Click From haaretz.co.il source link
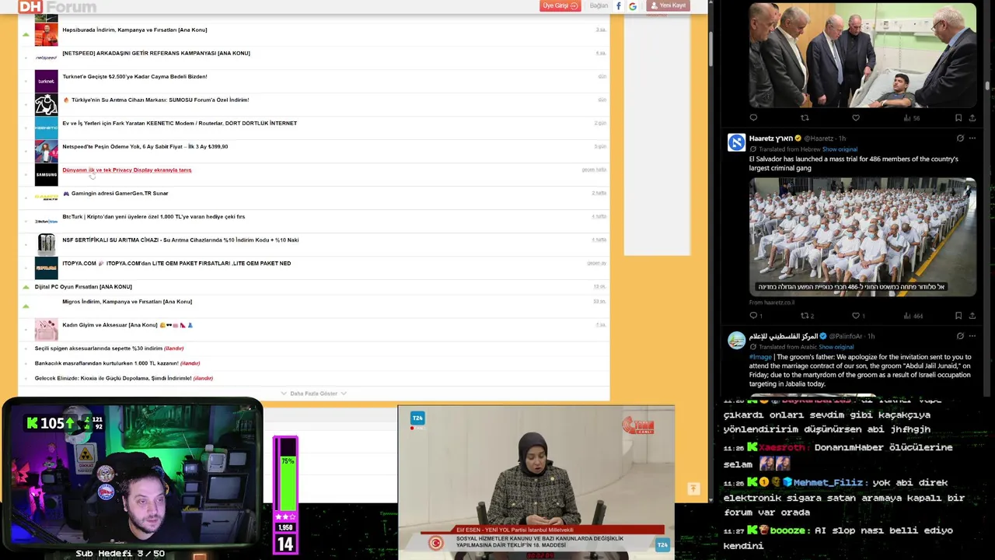 pos(772,303)
